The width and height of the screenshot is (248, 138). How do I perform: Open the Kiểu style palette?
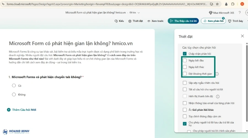point(119,21)
